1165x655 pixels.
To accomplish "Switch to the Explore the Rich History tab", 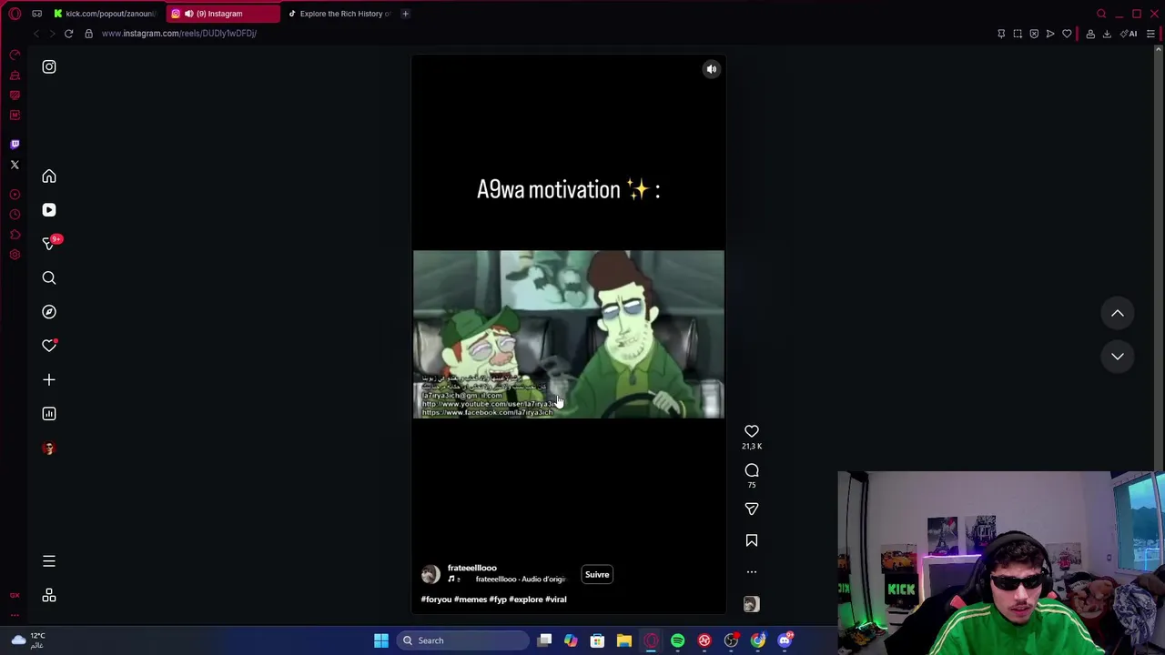I will coord(339,14).
